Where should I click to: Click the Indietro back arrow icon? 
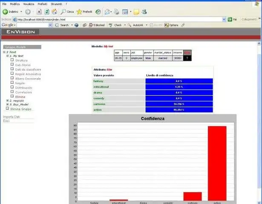pos(6,11)
